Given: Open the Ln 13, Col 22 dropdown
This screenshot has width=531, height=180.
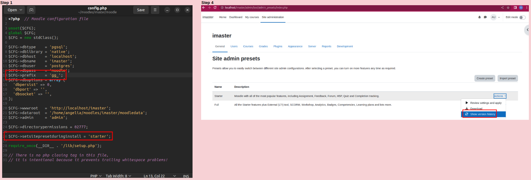Looking at the screenshot, I should click(x=160, y=176).
